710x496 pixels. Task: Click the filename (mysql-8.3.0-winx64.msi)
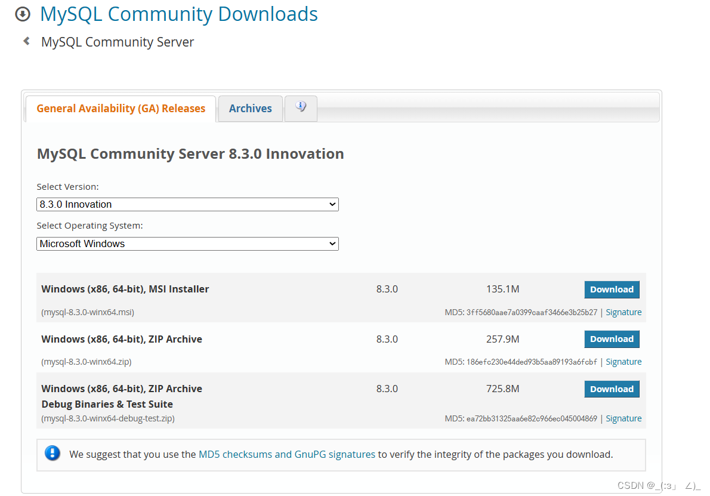[88, 312]
